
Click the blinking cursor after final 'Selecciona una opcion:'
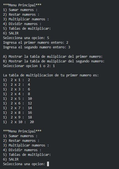coord(48,164)
